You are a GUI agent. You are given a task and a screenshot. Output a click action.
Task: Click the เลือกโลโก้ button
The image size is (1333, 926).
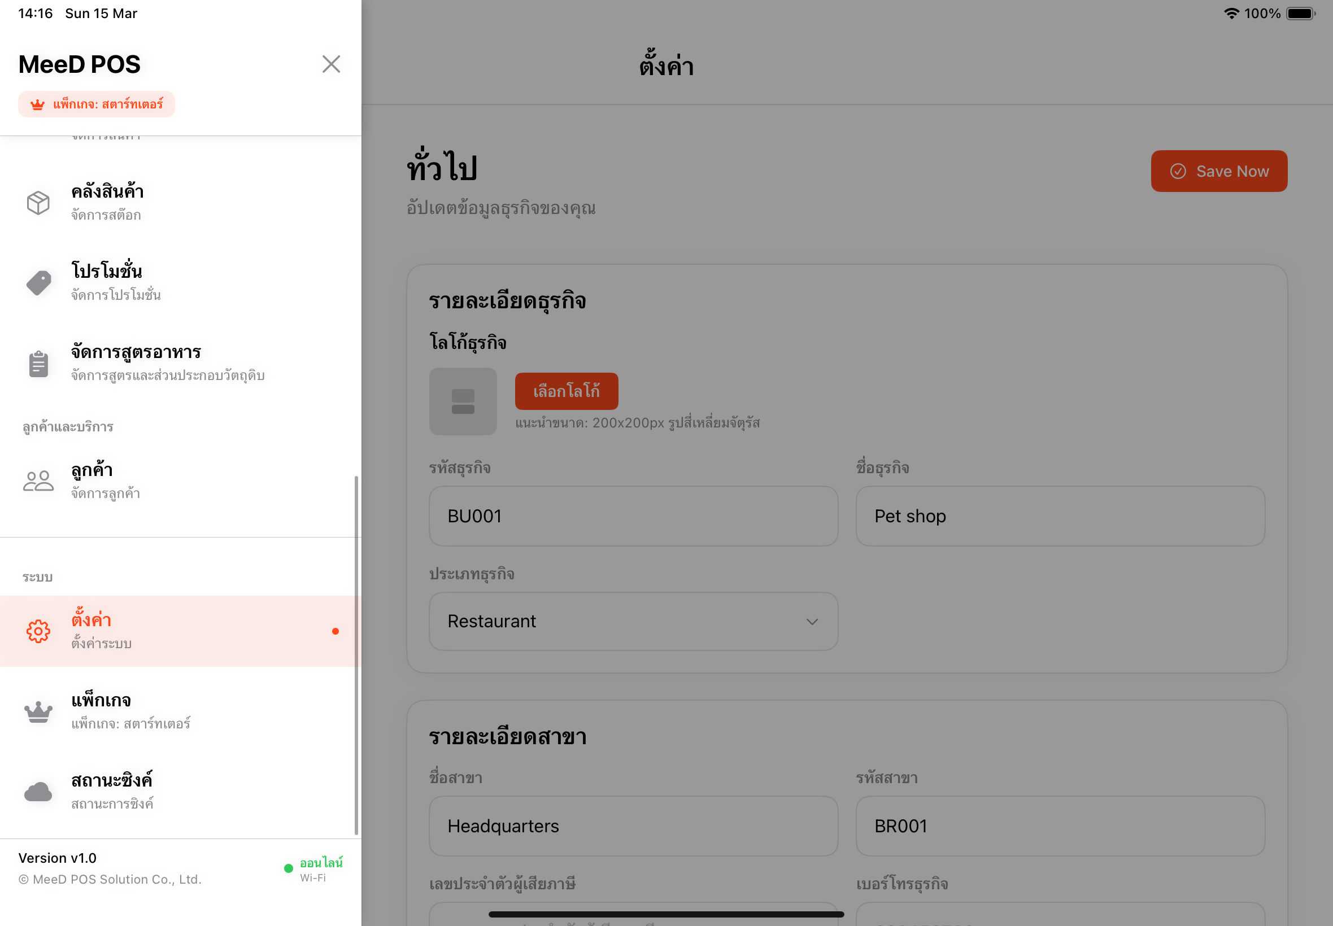(x=567, y=391)
